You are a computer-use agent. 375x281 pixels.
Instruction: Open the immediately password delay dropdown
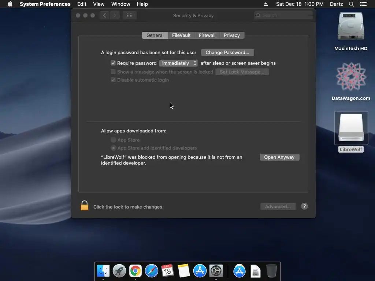(178, 63)
